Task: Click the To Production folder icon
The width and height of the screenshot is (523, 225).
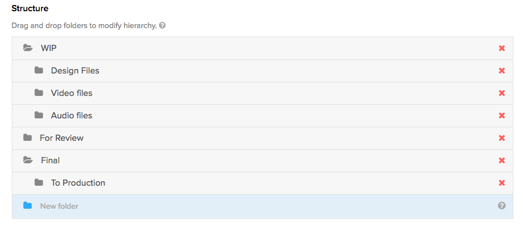Action: tap(39, 183)
